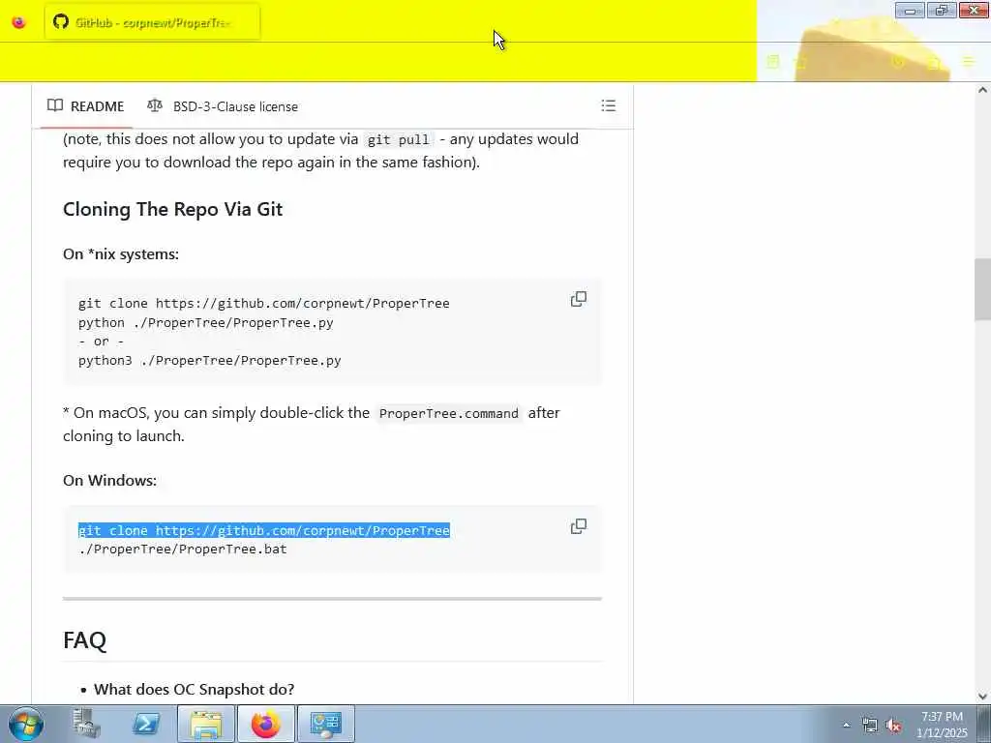991x743 pixels.
Task: Click the muted volume tray icon
Action: pyautogui.click(x=893, y=726)
